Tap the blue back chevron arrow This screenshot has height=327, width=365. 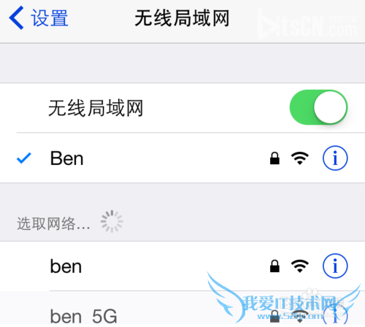(x=16, y=18)
